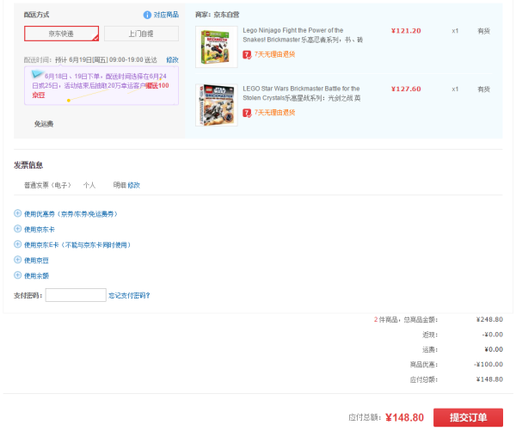Edit invoice info via 修改 link
This screenshot has width=516, height=431.
pos(133,185)
